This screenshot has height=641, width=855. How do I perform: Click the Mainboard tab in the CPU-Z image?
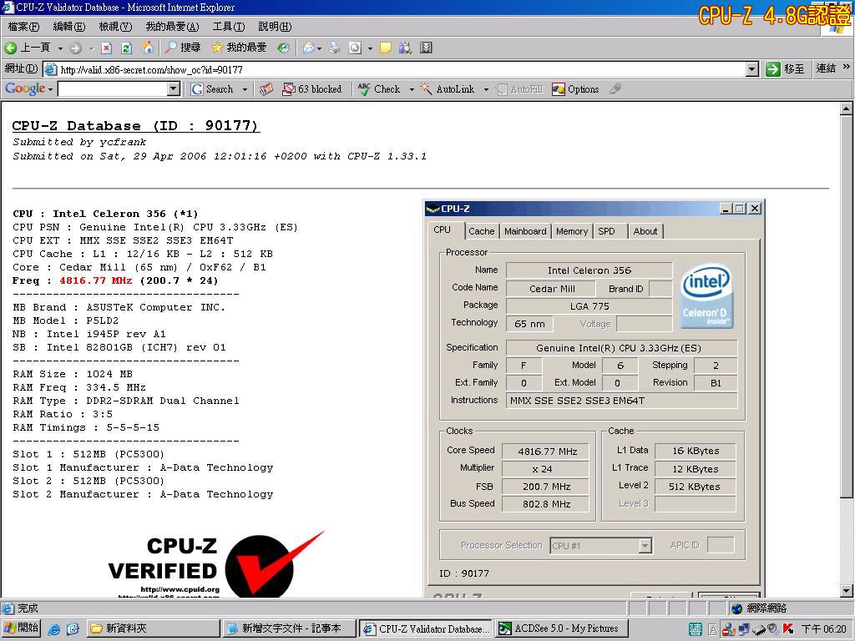[x=525, y=231]
